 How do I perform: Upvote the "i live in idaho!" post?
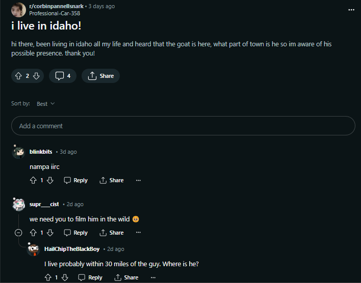click(x=18, y=76)
